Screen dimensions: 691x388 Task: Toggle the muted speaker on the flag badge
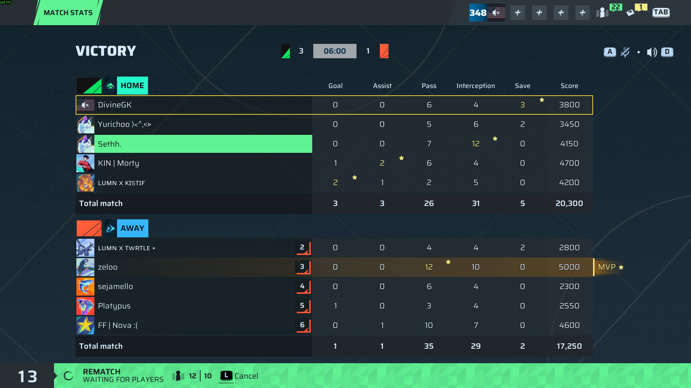pos(497,13)
